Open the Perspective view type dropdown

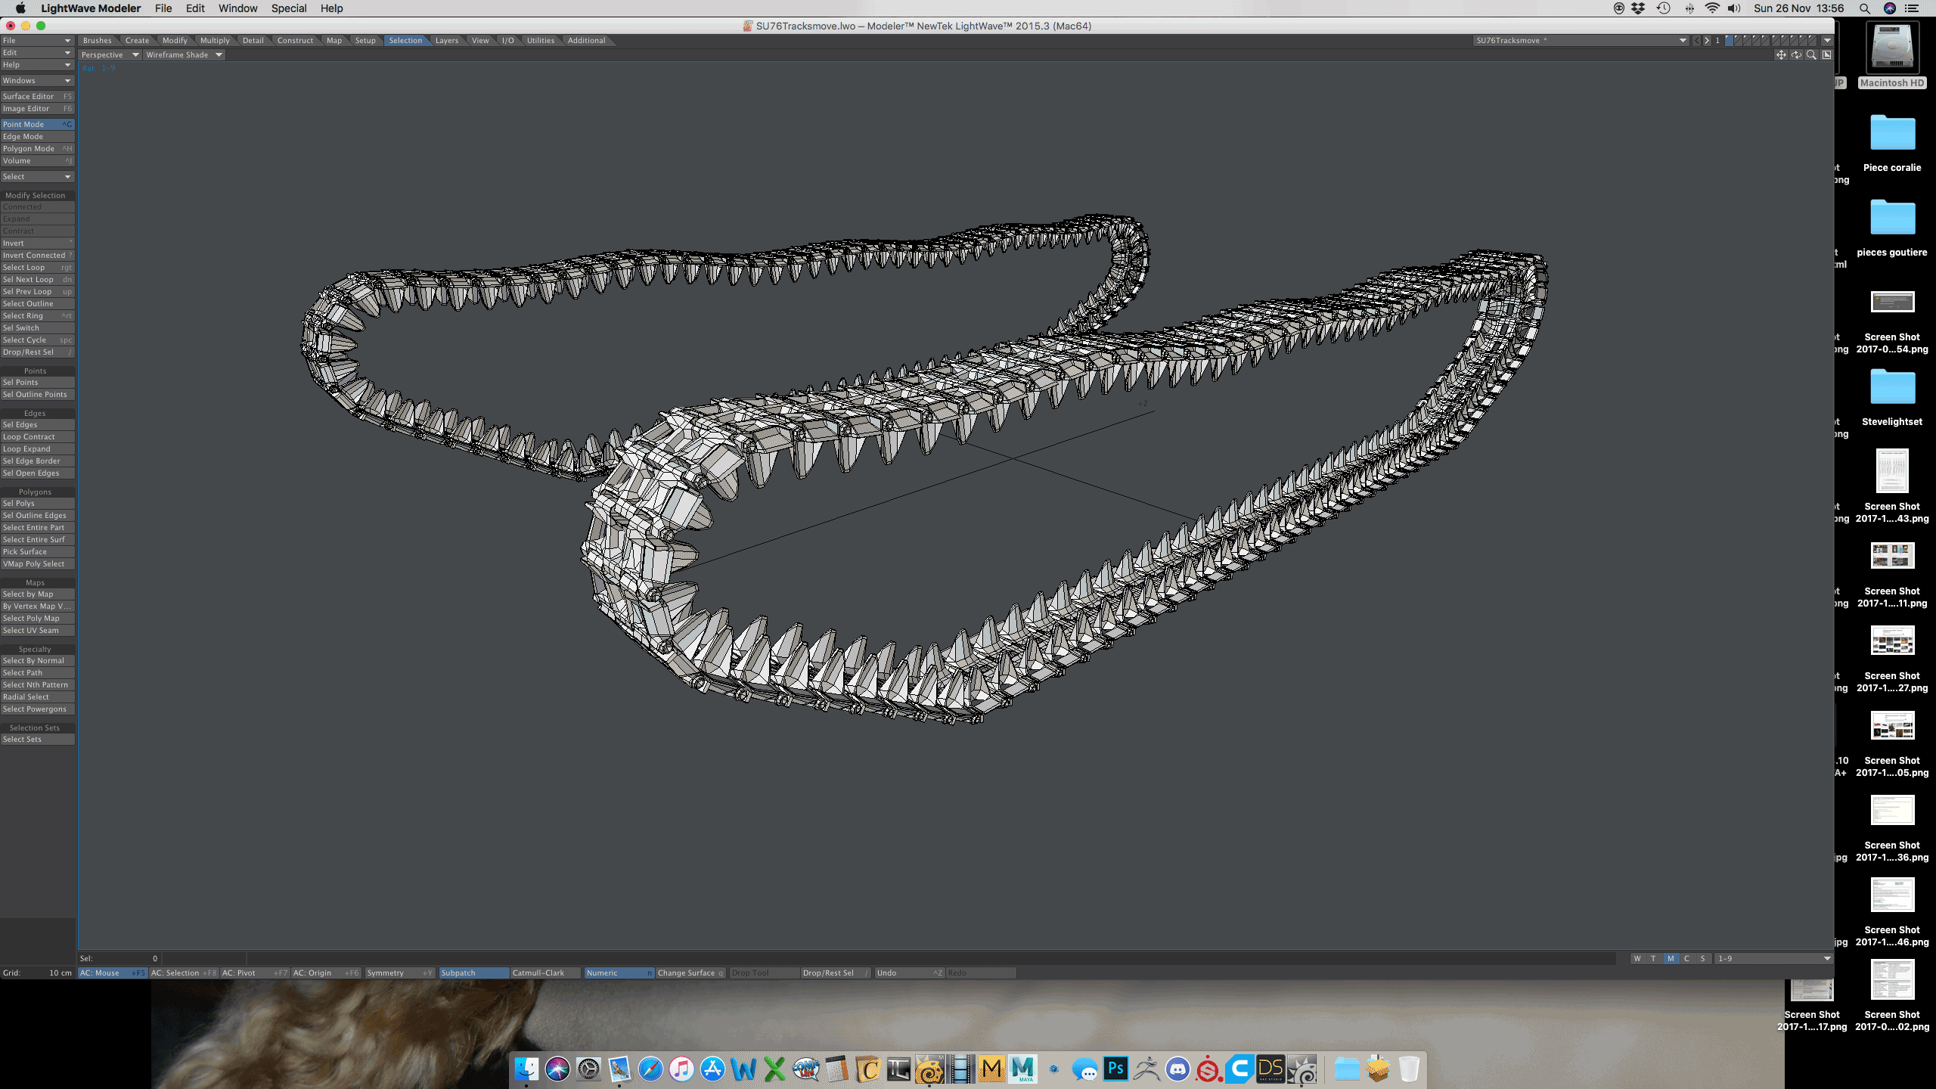(110, 54)
